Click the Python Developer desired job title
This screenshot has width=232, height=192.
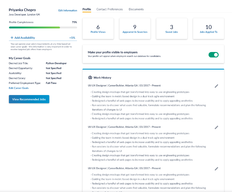56,63
